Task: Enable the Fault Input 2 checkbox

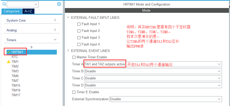Action: pyautogui.click(x=79, y=31)
